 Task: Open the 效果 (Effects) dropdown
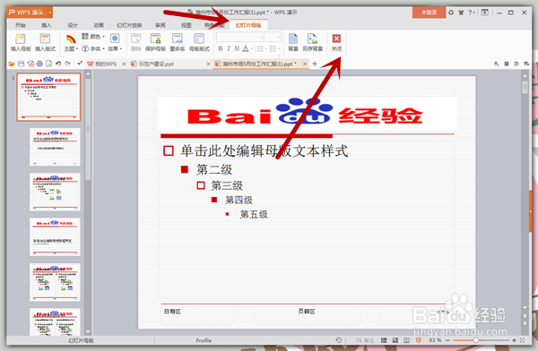[115, 42]
